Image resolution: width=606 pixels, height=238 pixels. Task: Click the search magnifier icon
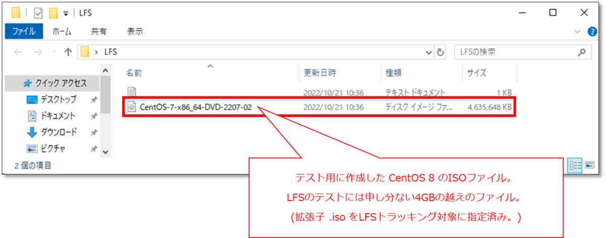click(582, 52)
